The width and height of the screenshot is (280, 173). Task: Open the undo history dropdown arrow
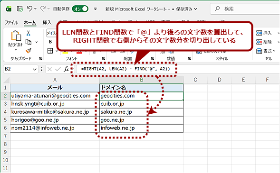point(35,9)
